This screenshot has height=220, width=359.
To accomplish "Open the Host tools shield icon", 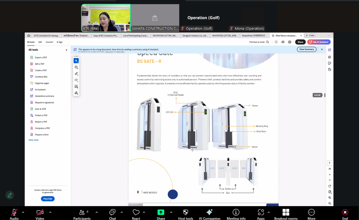I will pyautogui.click(x=185, y=213).
